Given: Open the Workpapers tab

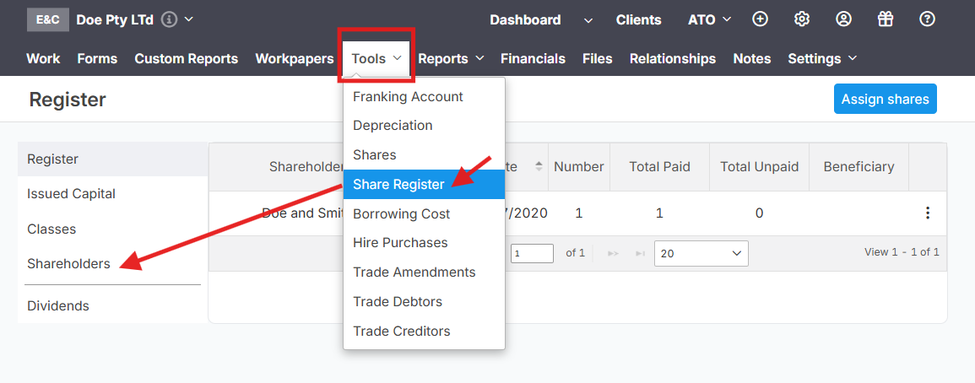Looking at the screenshot, I should (295, 59).
